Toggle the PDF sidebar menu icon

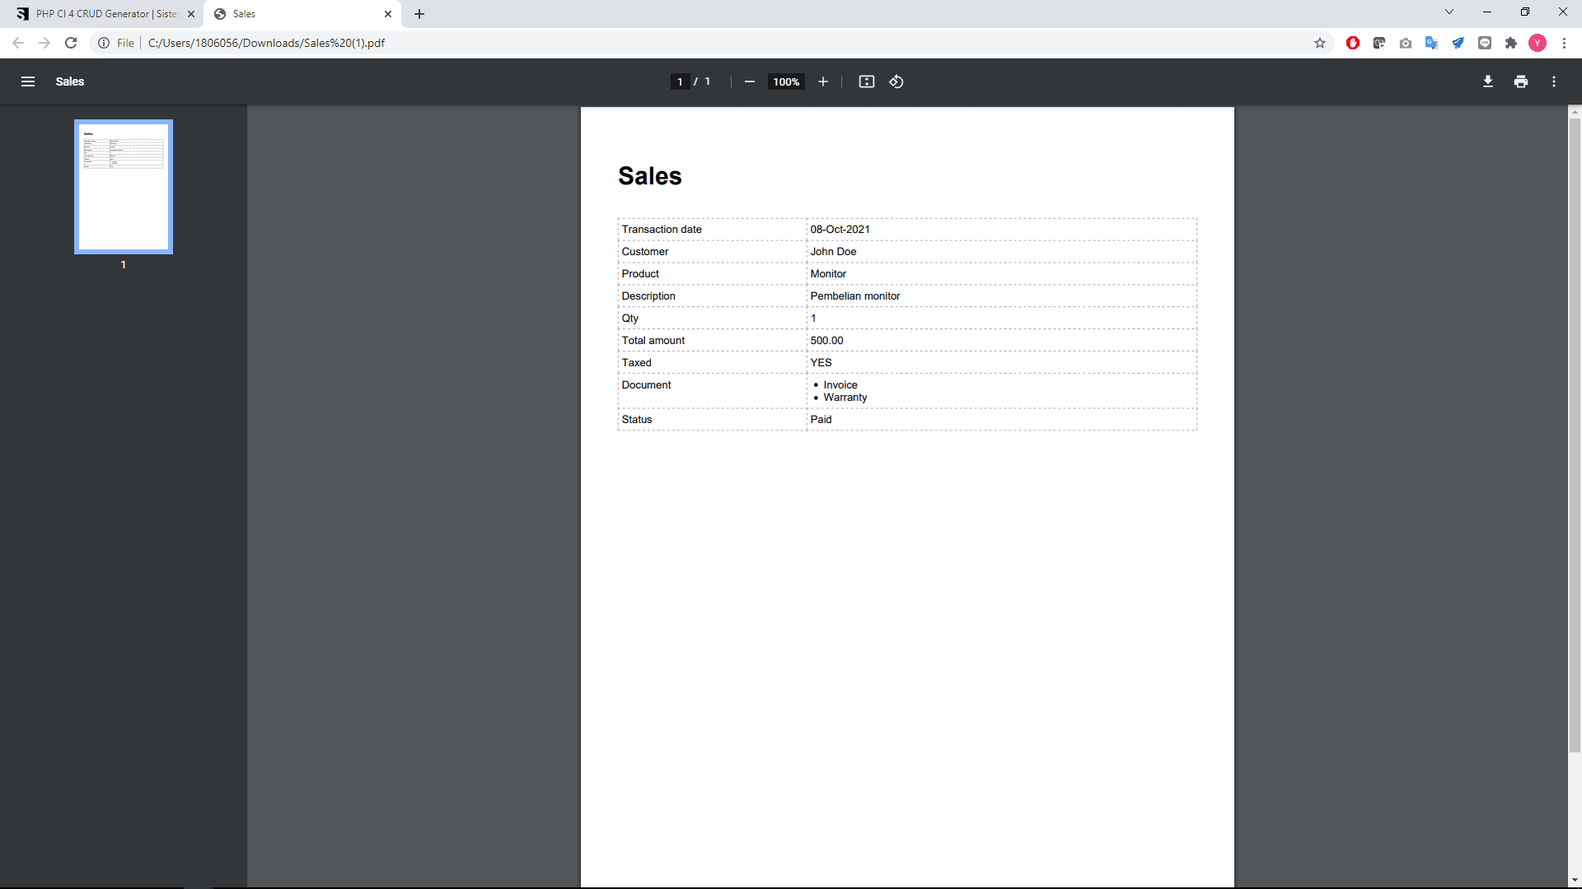pyautogui.click(x=28, y=81)
